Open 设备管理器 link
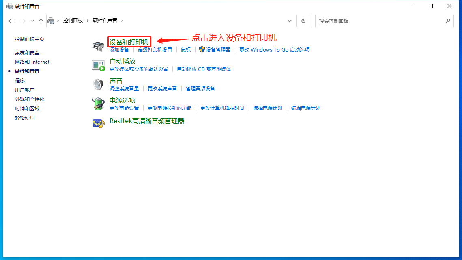 point(218,50)
